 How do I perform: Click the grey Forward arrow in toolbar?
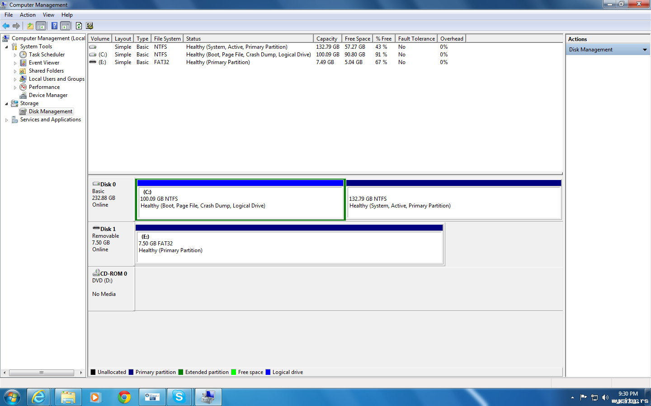(x=16, y=26)
